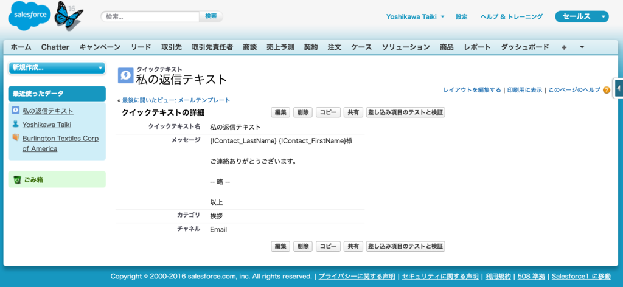Click the orange help question mark icon
Image resolution: width=623 pixels, height=287 pixels.
606,90
